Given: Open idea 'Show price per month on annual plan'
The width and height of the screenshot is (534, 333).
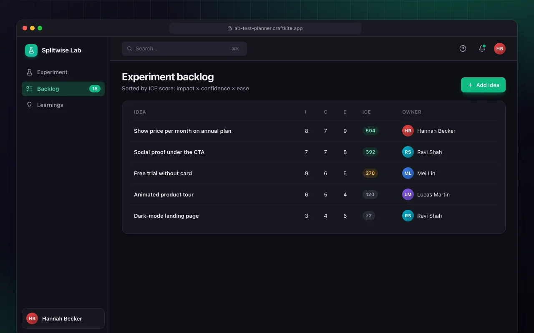Looking at the screenshot, I should point(183,131).
